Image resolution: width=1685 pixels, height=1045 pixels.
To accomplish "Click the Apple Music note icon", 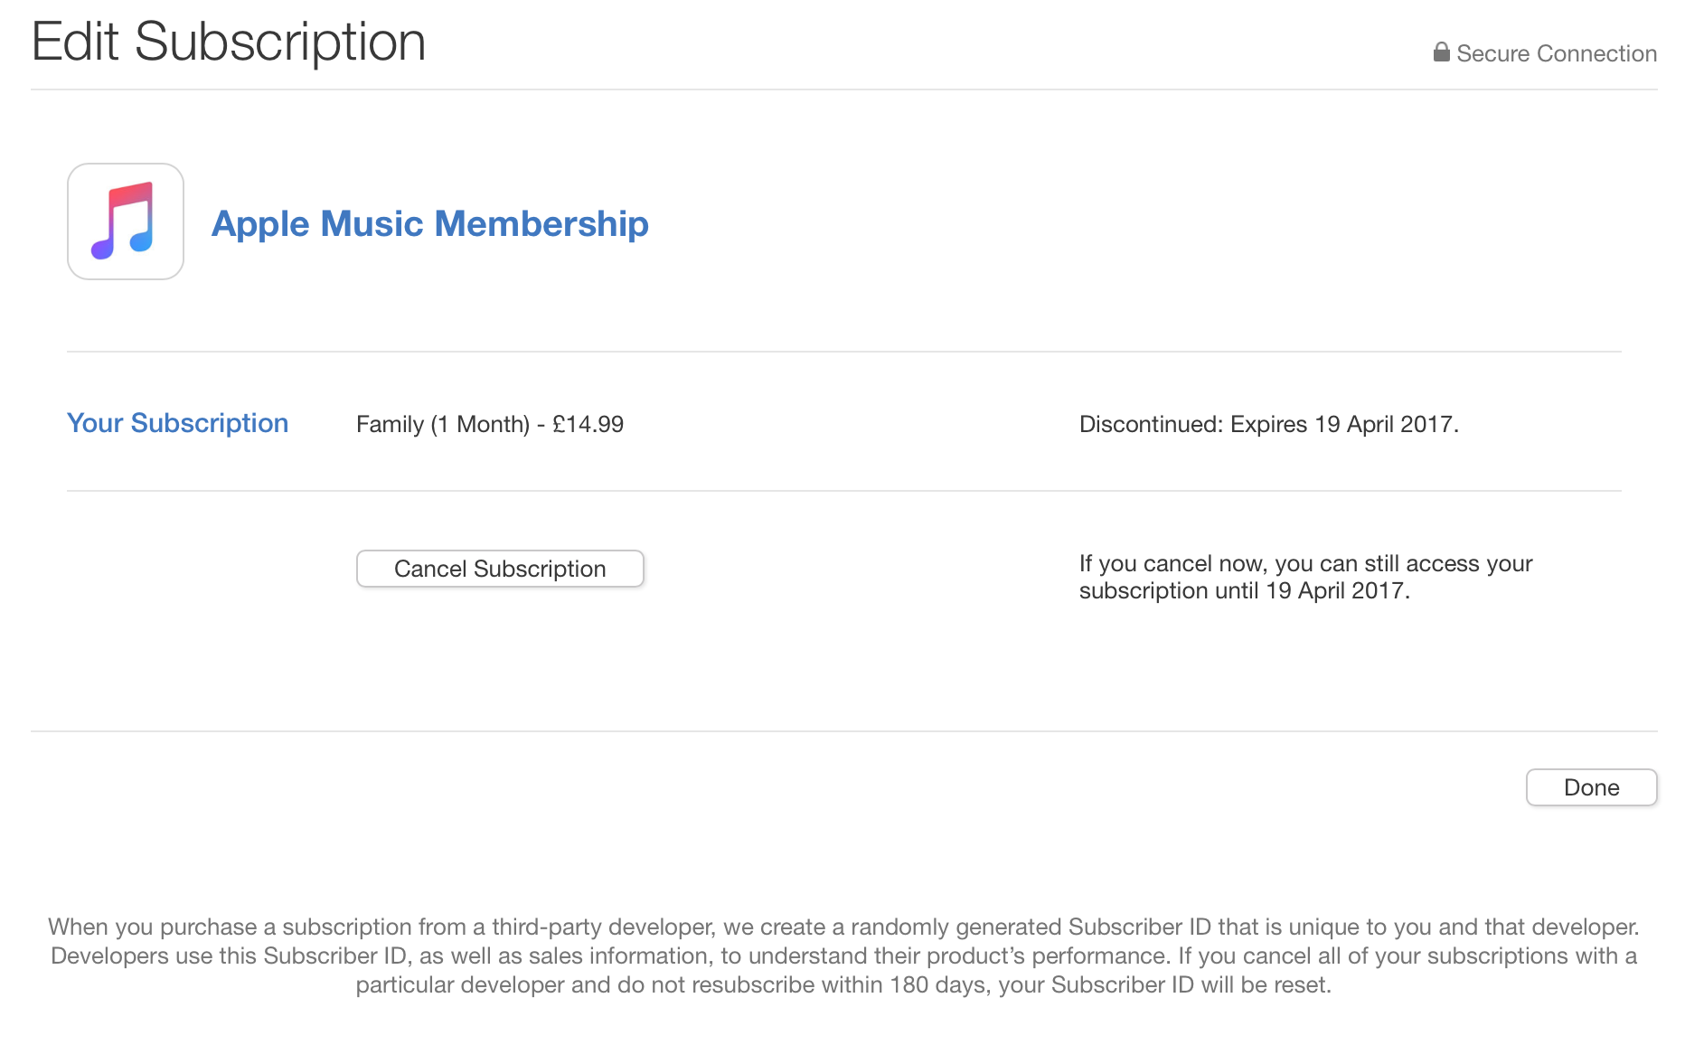I will [126, 221].
